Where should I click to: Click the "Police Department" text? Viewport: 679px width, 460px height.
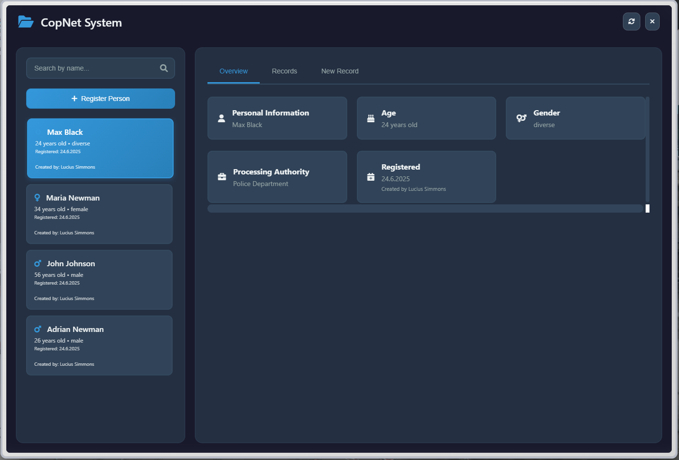click(x=261, y=184)
